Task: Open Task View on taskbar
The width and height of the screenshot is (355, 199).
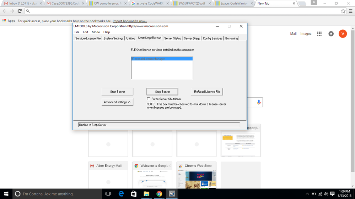Action: [108, 194]
